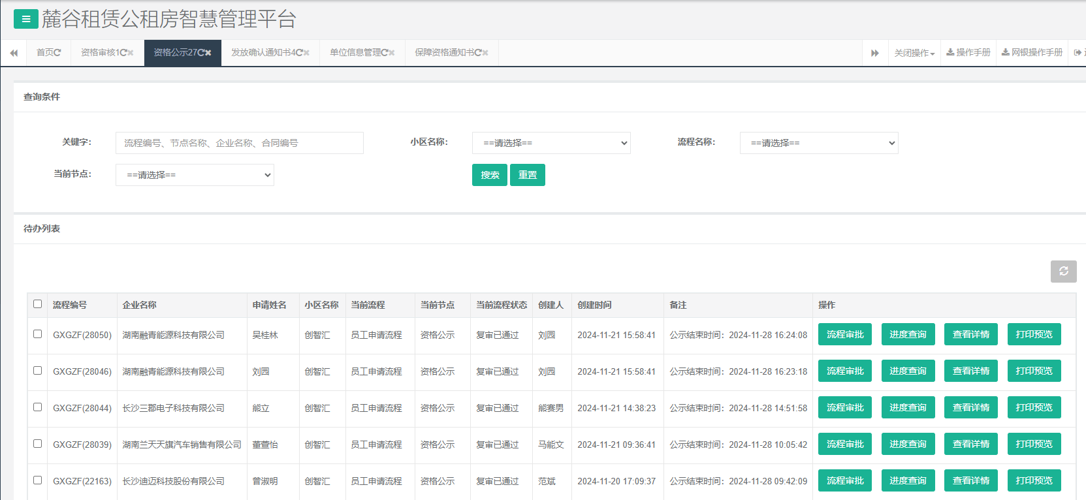The height and width of the screenshot is (500, 1086).
Task: Select the checkbox for row GXGZF(28044)
Action: (x=37, y=407)
